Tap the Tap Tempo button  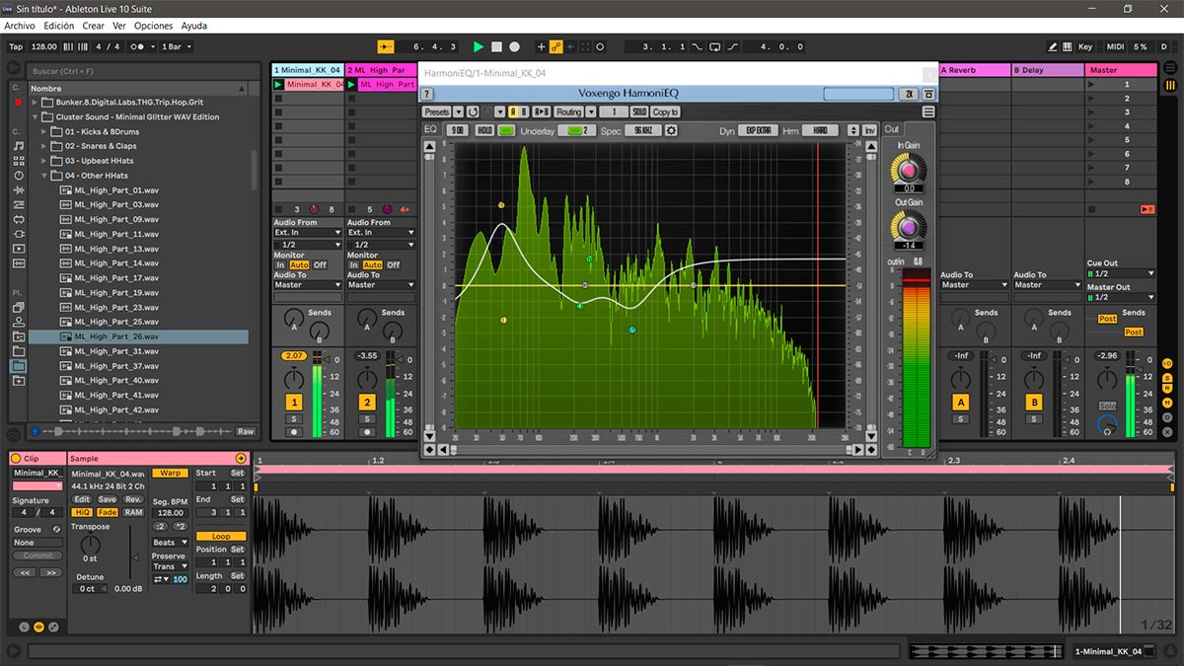point(16,46)
